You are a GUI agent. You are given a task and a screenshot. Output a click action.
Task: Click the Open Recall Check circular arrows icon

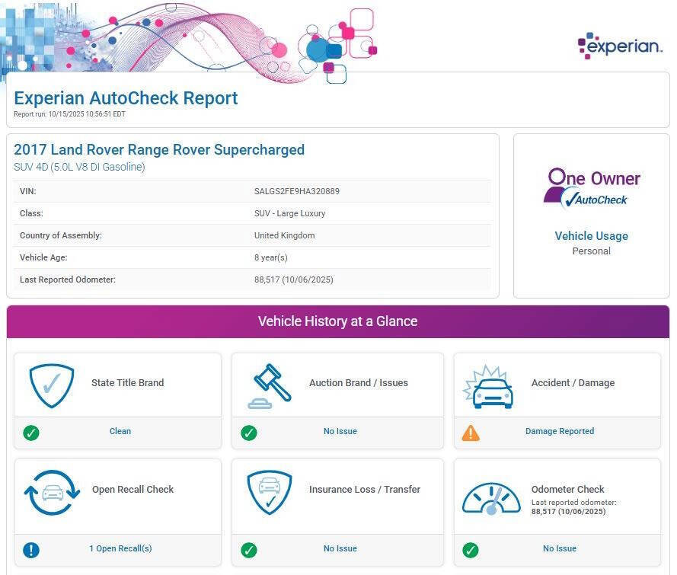[x=52, y=492]
